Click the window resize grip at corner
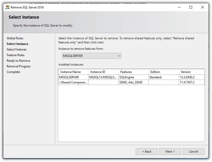Viewport: 212px width, 162px height. tap(207, 157)
